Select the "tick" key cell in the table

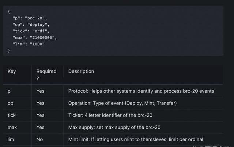[x=12, y=115]
